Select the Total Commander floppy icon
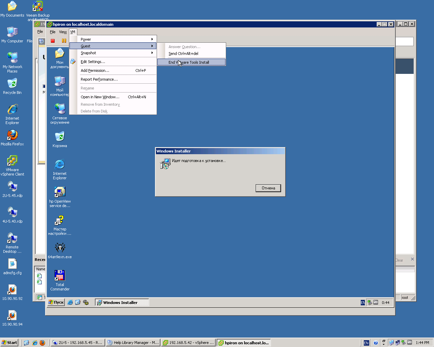The height and width of the screenshot is (347, 434). point(60,281)
